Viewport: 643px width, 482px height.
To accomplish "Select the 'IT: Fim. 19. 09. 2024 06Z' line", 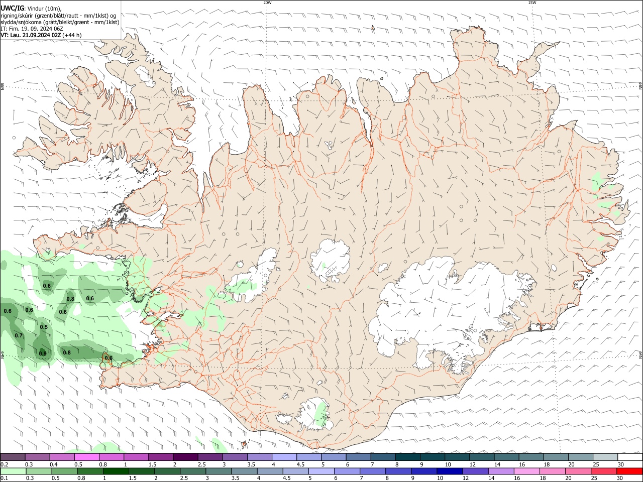I will coord(32,29).
